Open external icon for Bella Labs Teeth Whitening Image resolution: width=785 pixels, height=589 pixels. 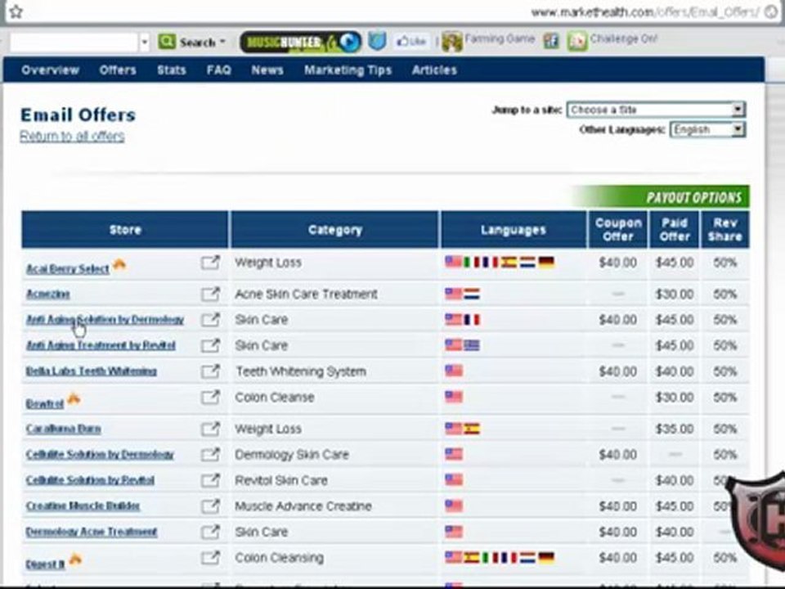click(x=210, y=371)
